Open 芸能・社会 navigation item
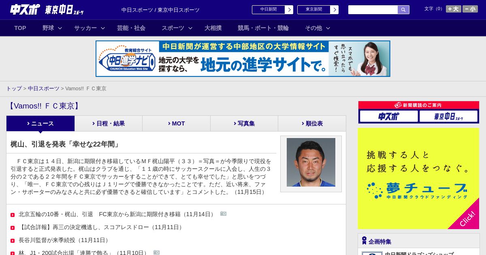This screenshot has width=486, height=255. coord(131,28)
